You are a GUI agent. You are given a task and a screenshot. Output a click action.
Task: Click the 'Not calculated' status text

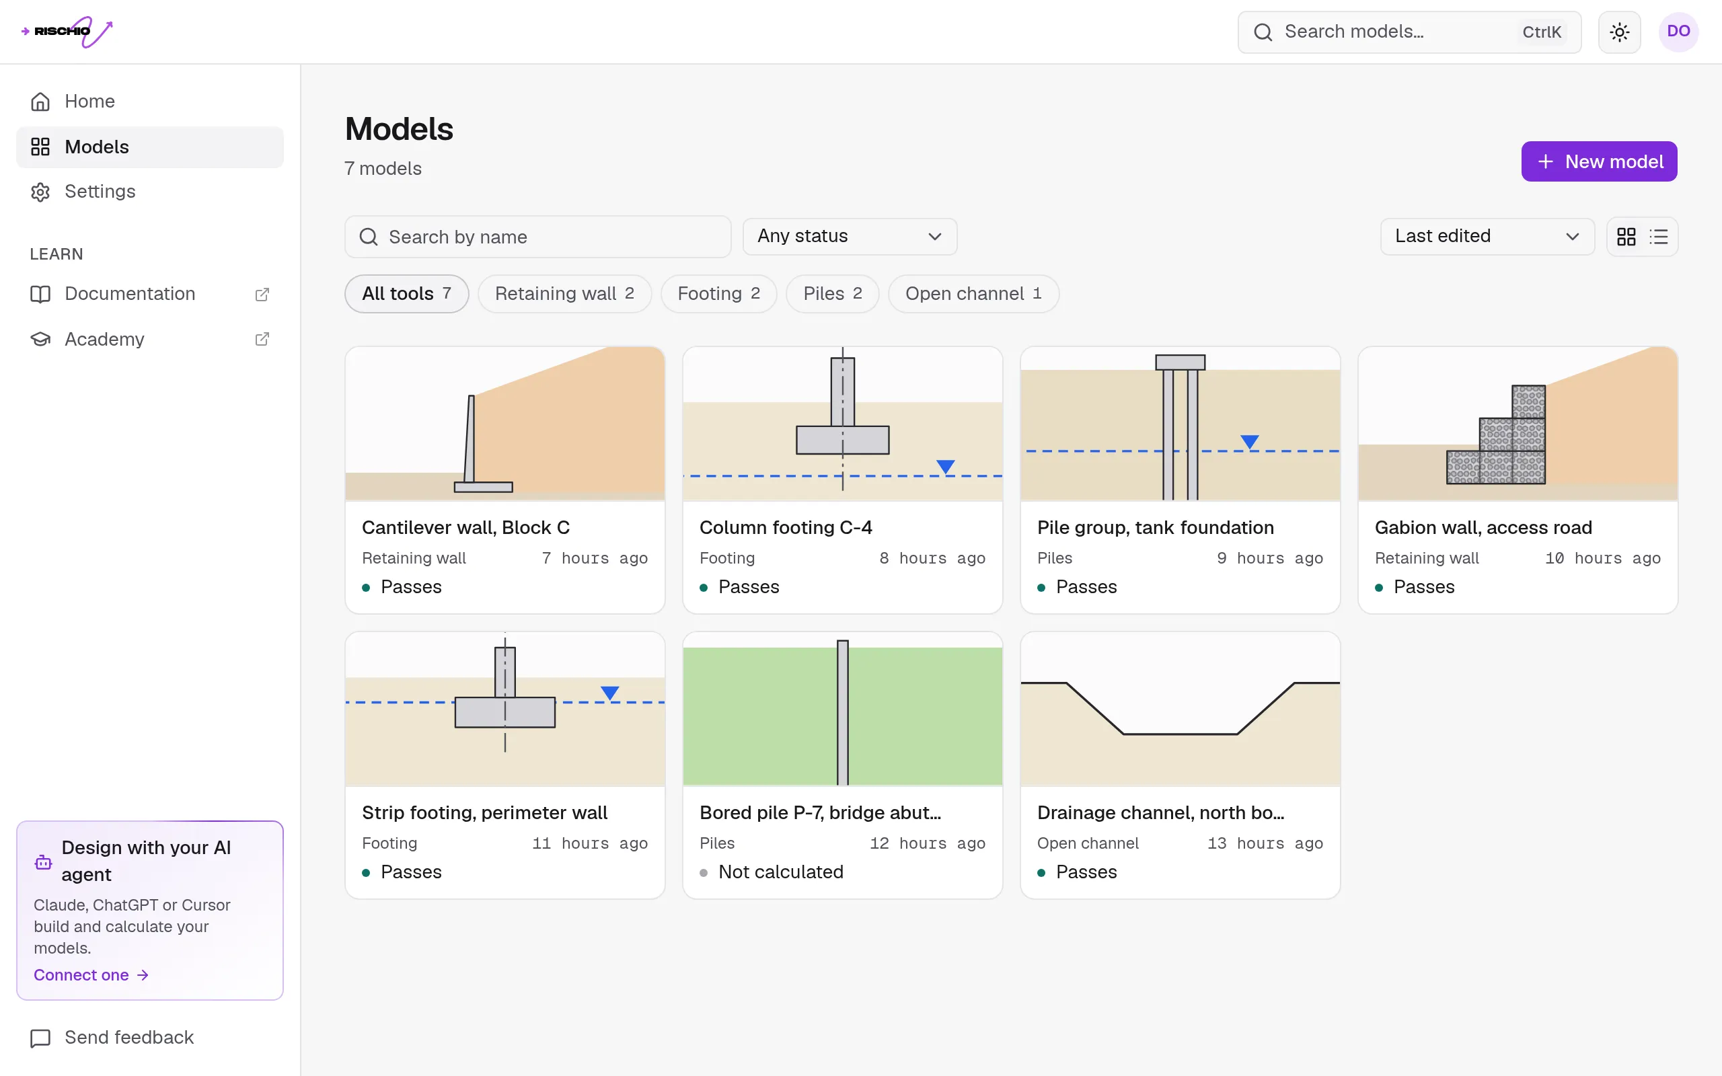[780, 872]
